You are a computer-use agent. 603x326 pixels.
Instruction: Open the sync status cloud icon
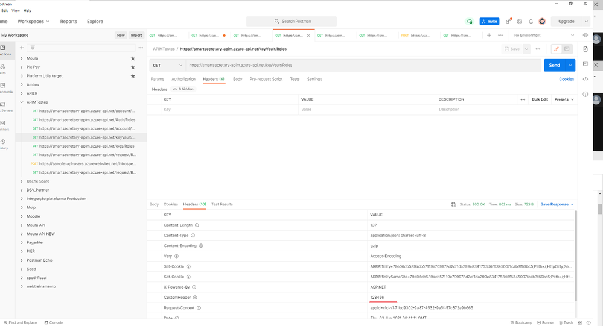point(470,22)
